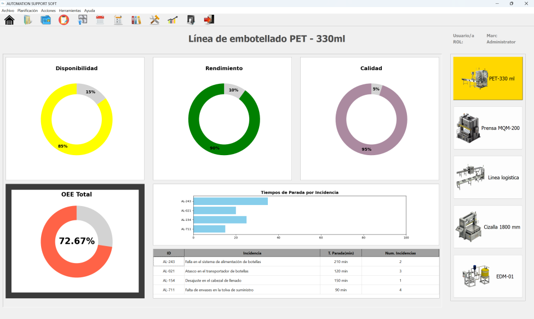The image size is (534, 319).
Task: Click the red arrow exit door icon
Action: 209,20
